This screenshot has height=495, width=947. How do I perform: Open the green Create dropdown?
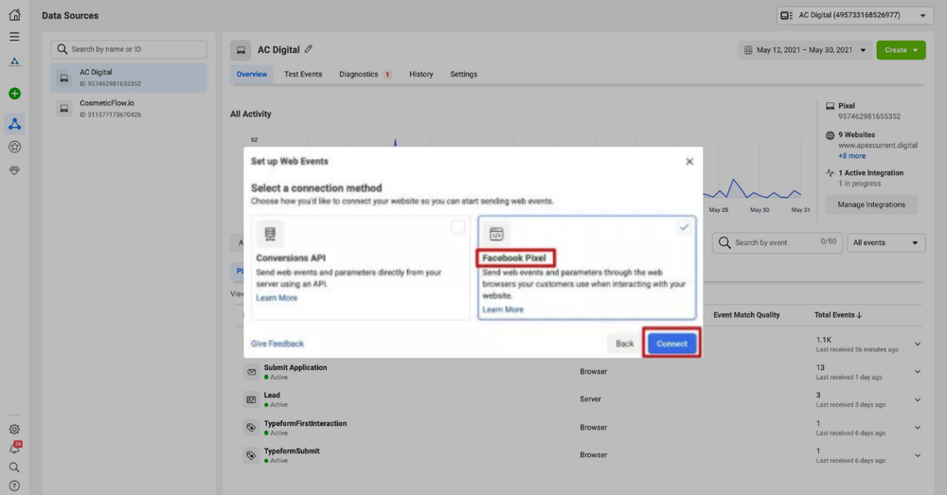click(901, 50)
